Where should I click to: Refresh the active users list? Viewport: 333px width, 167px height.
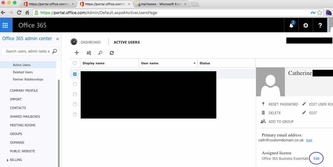pos(112,53)
